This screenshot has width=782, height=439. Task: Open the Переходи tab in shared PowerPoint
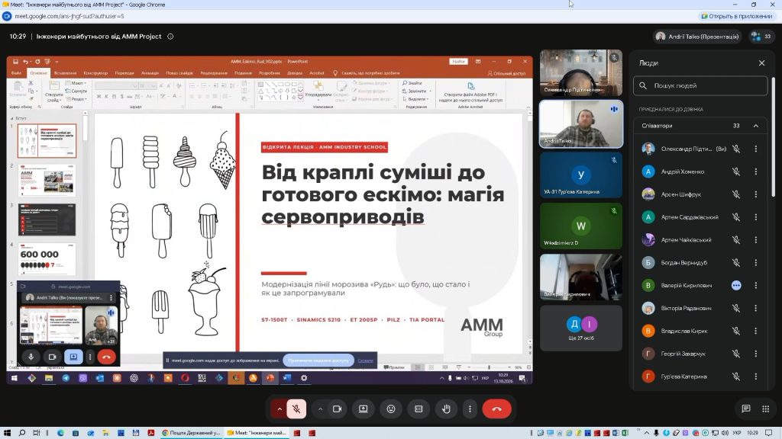pos(124,73)
